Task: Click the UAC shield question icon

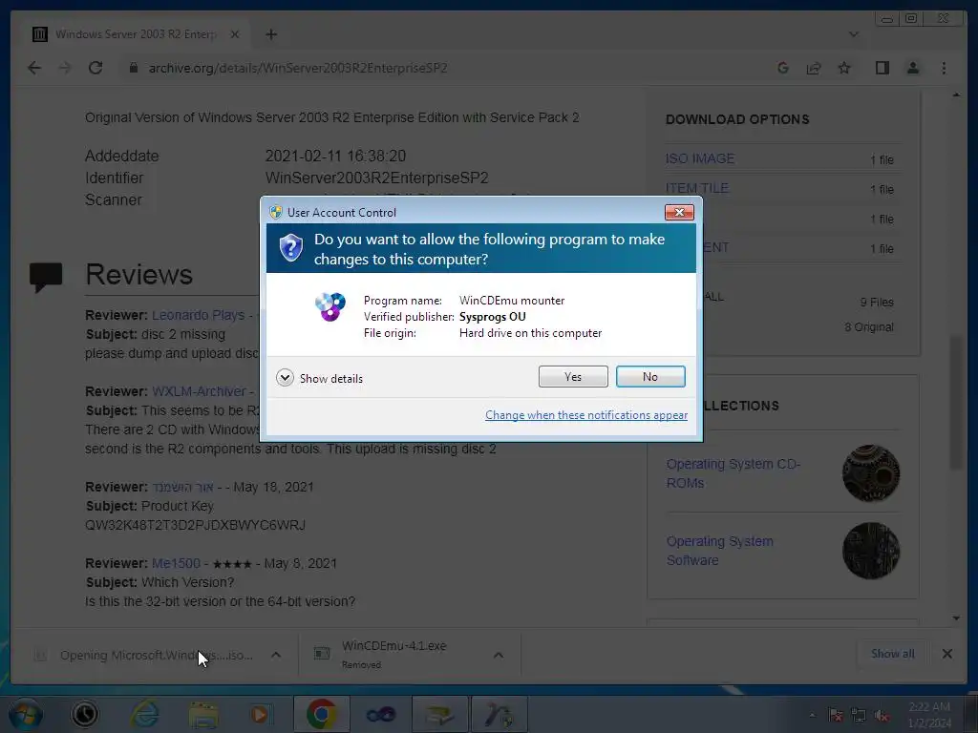Action: (290, 247)
